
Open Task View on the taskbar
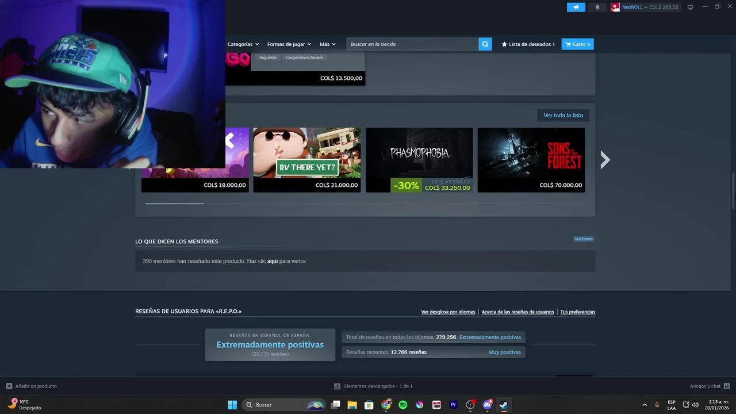point(336,405)
